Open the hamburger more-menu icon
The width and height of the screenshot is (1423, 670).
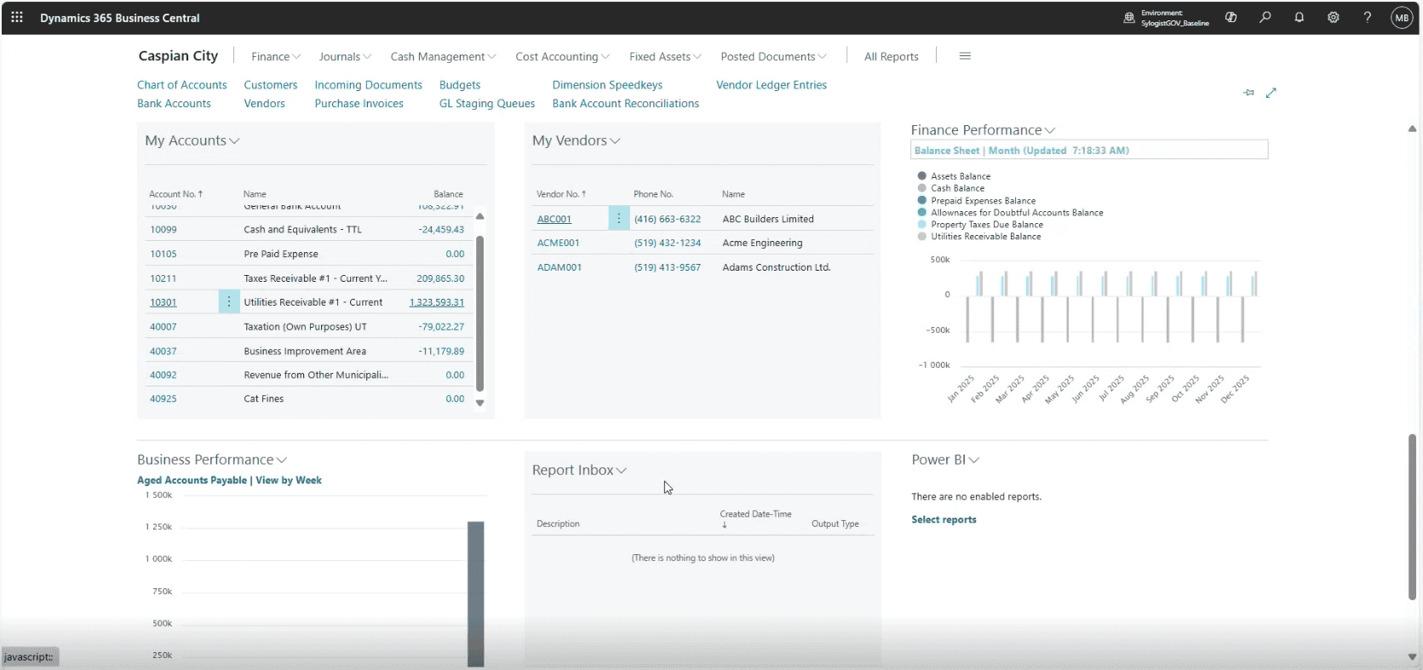click(x=965, y=56)
